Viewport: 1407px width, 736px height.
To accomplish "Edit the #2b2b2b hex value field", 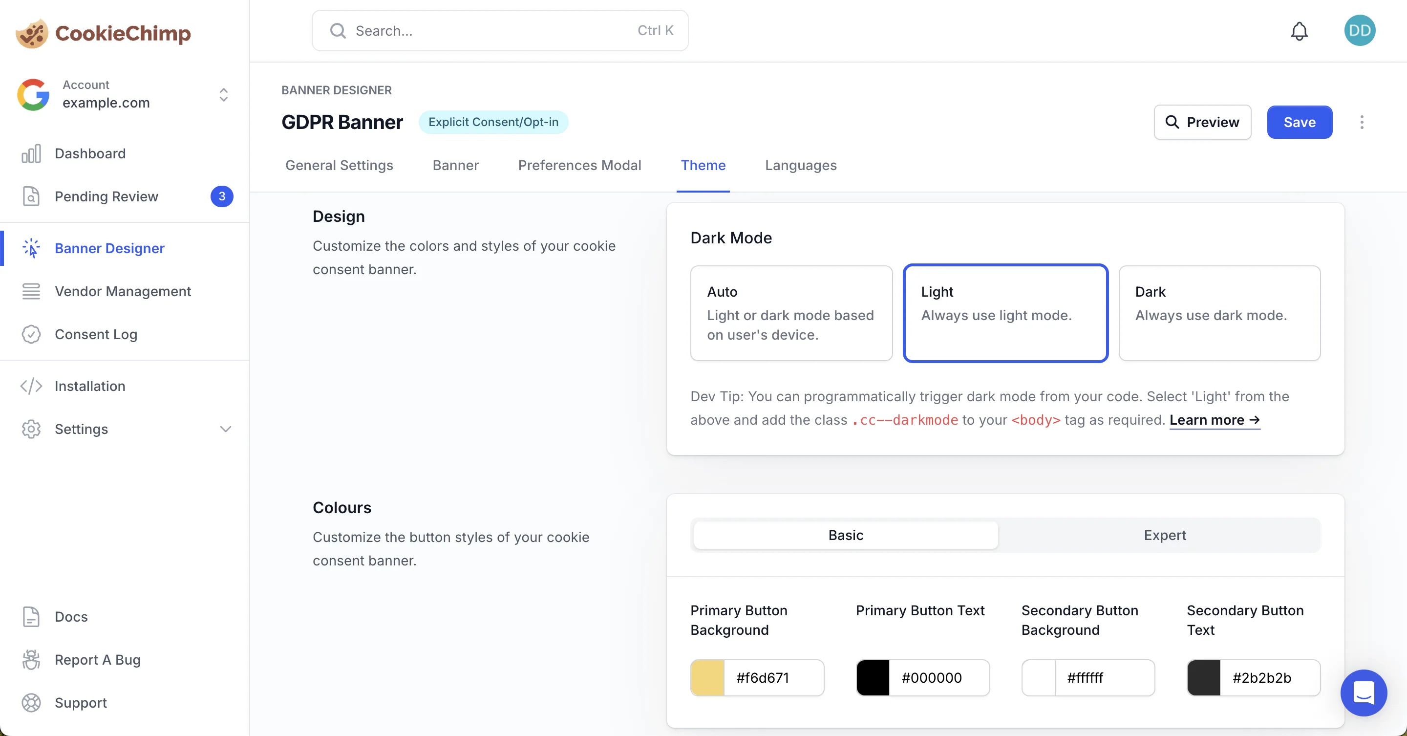I will 1270,677.
